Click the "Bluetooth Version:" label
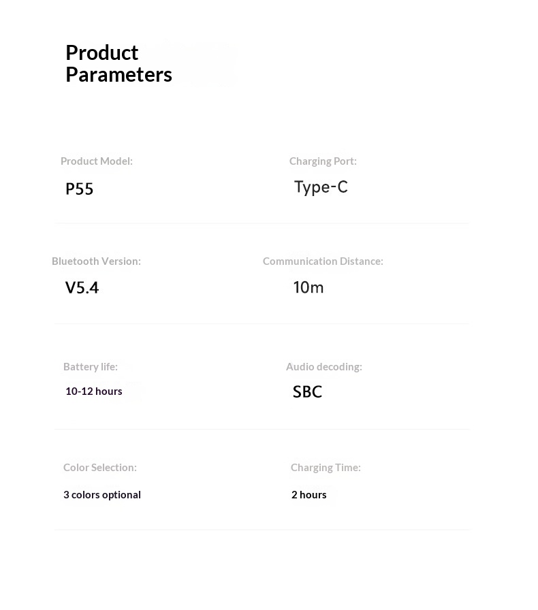Image resolution: width=538 pixels, height=610 pixels. point(96,261)
